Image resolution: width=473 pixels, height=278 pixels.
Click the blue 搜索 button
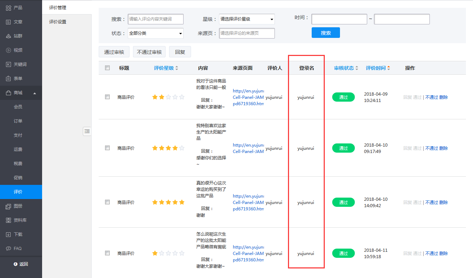(325, 33)
